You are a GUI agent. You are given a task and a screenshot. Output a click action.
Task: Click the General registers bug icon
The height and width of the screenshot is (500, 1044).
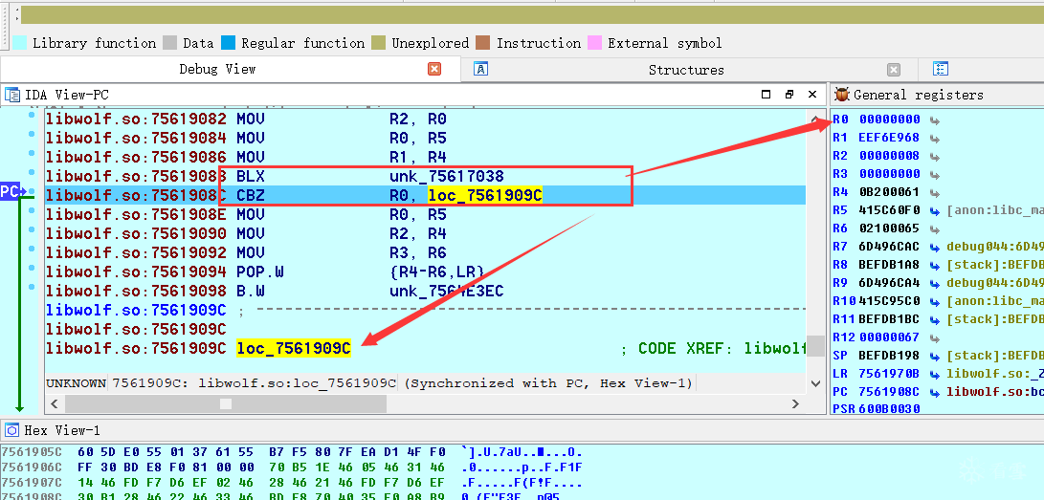[x=841, y=95]
